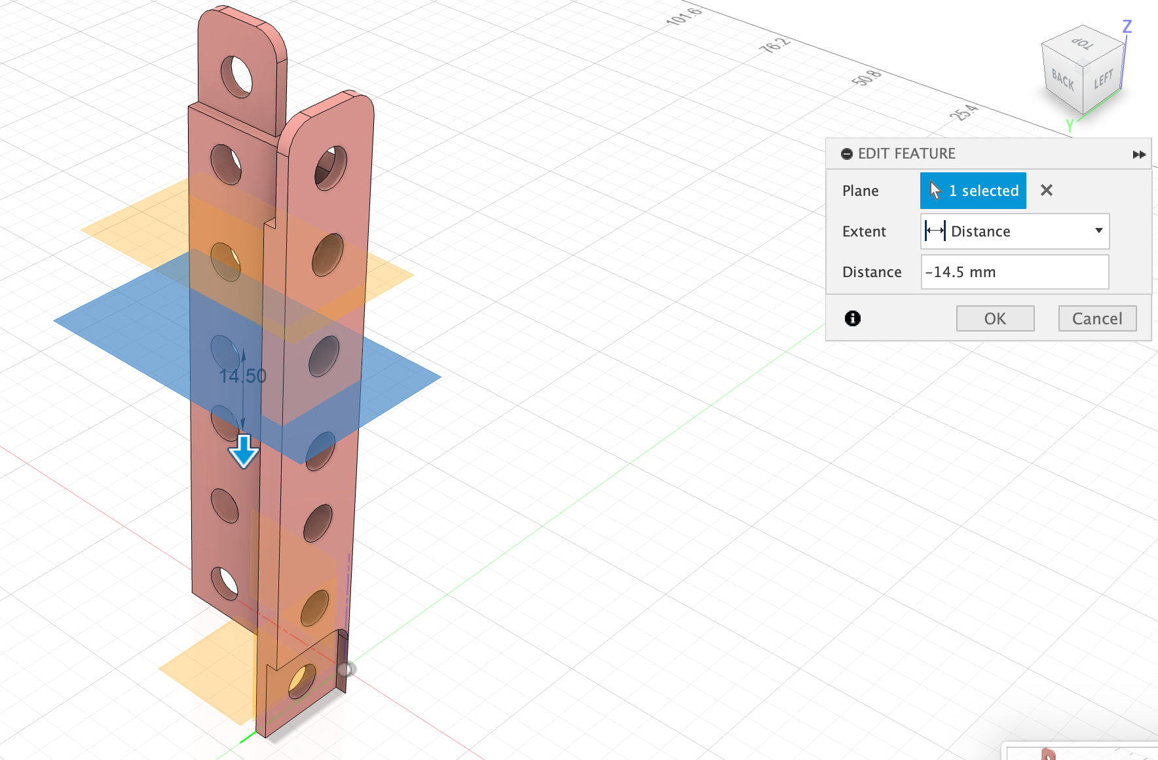Click the 14.50 dimension label in viewport
This screenshot has height=760, width=1158.
pos(243,376)
